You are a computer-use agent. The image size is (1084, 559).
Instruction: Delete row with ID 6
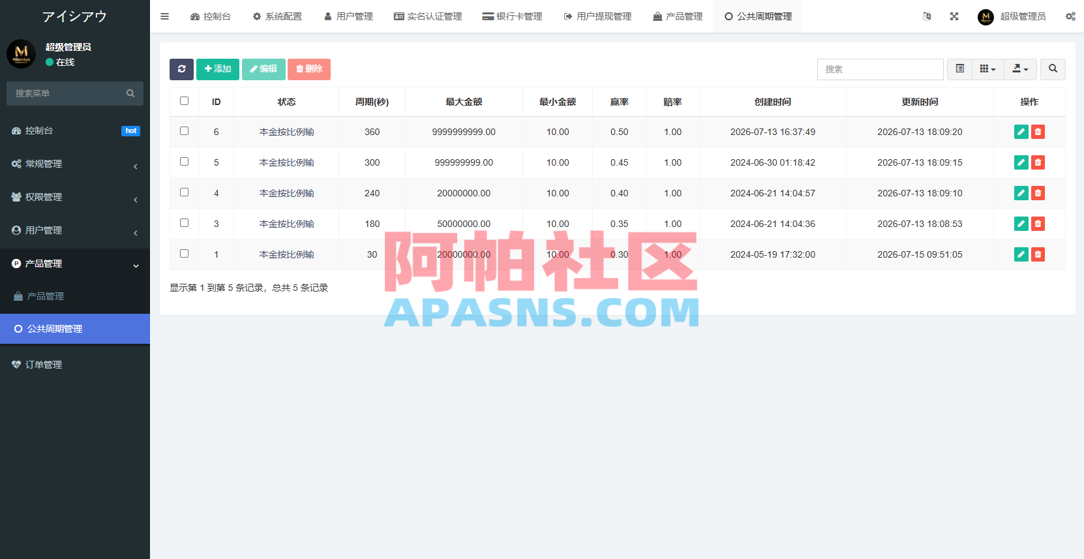click(x=1038, y=132)
